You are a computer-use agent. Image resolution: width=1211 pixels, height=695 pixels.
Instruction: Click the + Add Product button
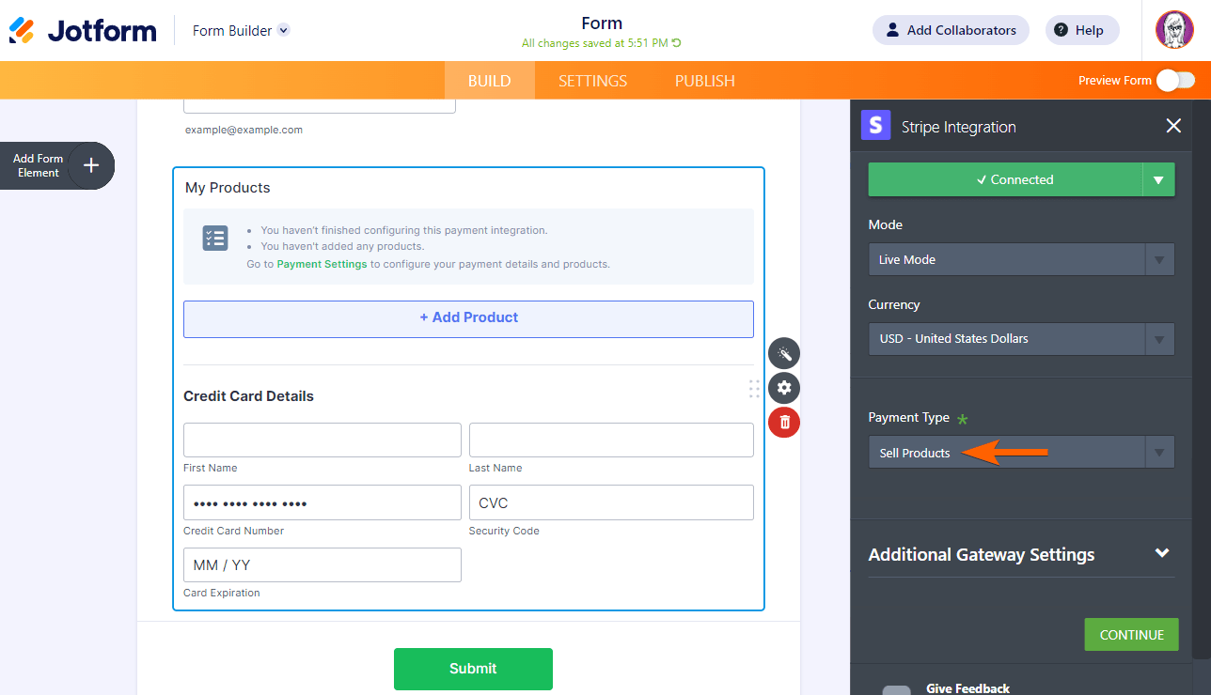pos(468,318)
